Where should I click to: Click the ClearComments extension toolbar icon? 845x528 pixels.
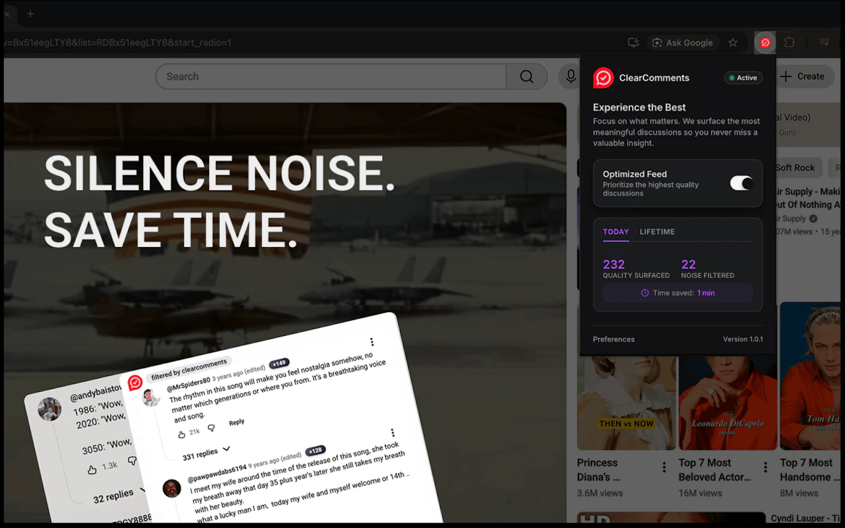(x=765, y=43)
